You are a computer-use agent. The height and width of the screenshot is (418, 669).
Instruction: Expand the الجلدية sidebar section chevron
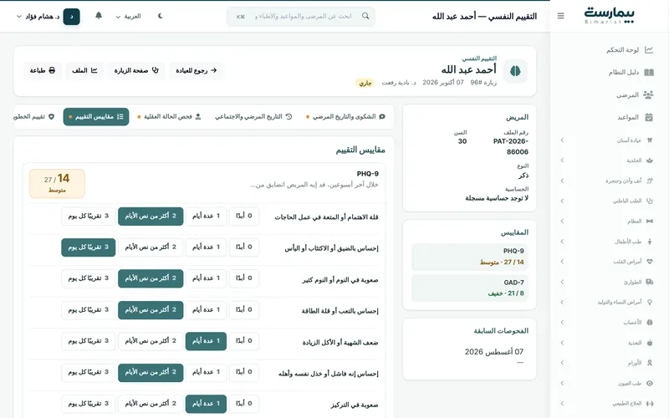[562, 161]
